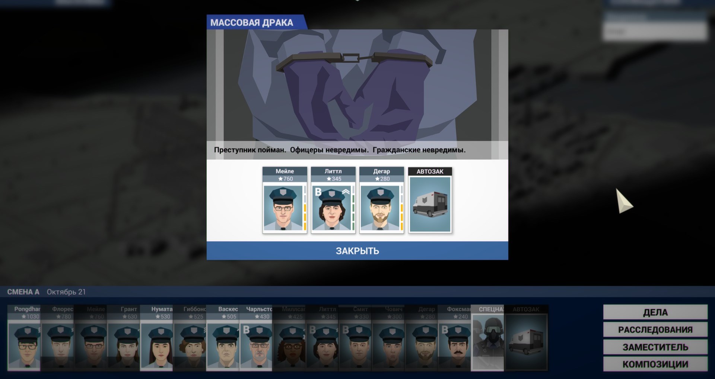Image resolution: width=715 pixels, height=379 pixels.
Task: Select the Васкес officer portrait
Action: (x=223, y=338)
